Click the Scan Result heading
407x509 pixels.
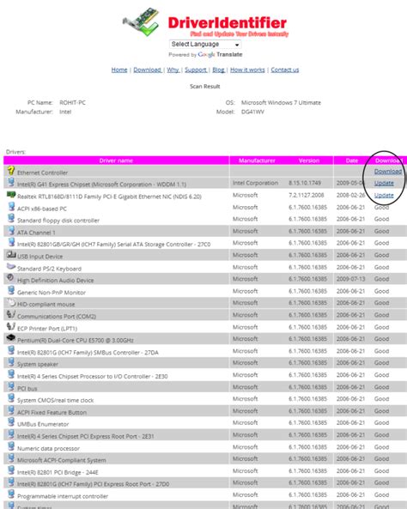(205, 87)
